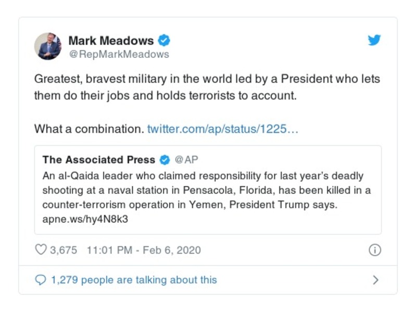Open the quoted AP tweet text
The image size is (416, 313).
(207, 190)
